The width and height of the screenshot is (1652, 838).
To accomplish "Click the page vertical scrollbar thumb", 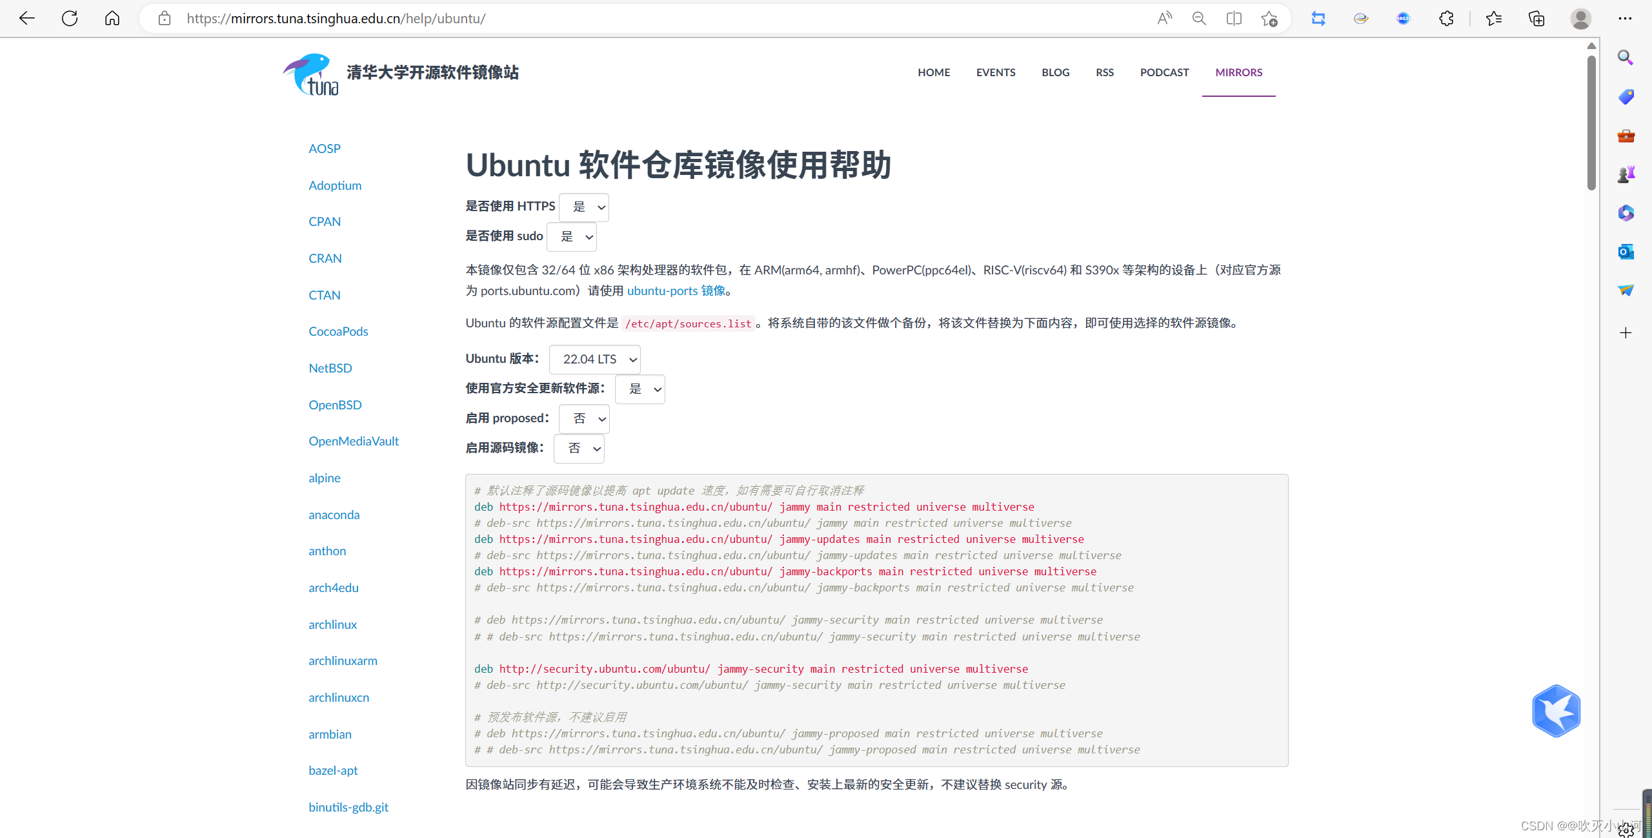I will point(1591,123).
